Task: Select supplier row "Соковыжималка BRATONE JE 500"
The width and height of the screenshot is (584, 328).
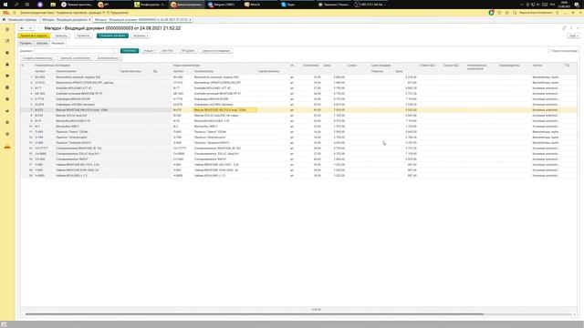Action: [78, 149]
